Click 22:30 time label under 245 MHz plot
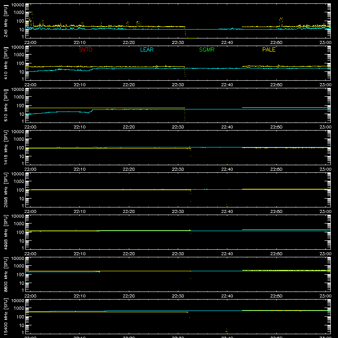The image size is (338, 338). click(x=178, y=43)
